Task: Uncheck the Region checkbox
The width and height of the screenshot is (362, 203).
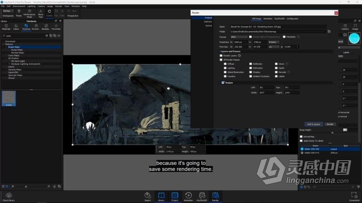Action: coord(223,83)
